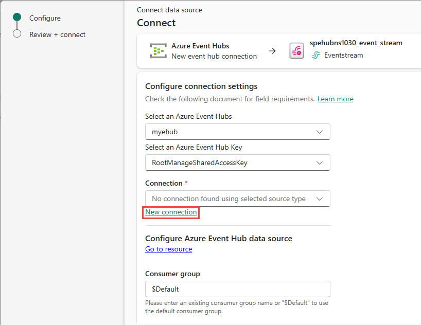
Task: Open the Event Hub Key dropdown RootManageSharedAccessKey
Action: click(x=238, y=162)
